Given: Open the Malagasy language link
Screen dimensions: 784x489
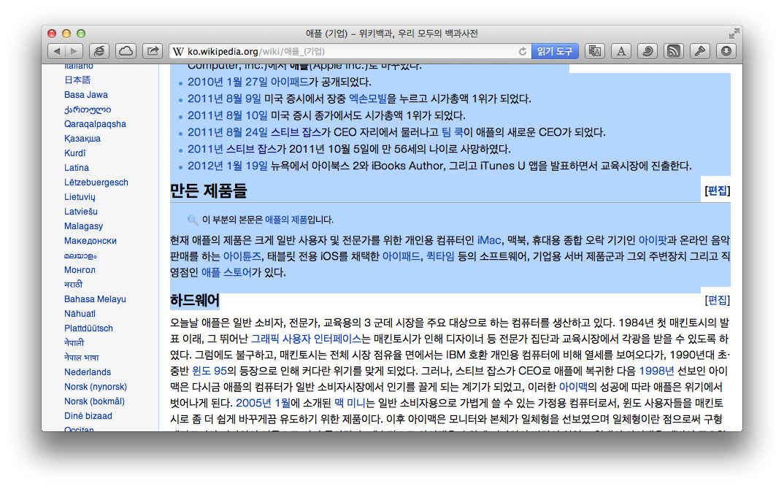Looking at the screenshot, I should pyautogui.click(x=83, y=226).
